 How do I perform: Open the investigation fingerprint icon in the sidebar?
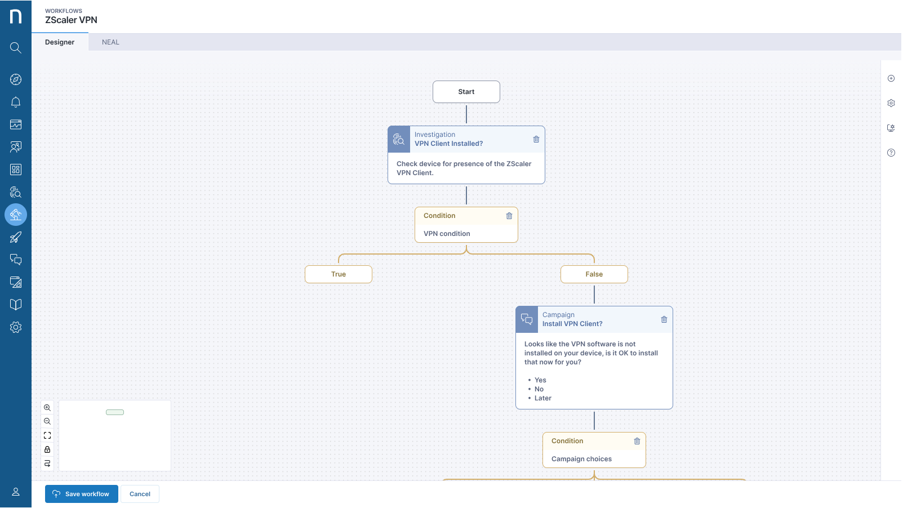click(15, 192)
